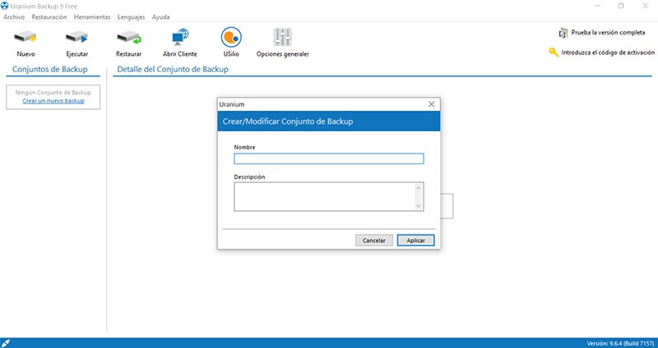Click the Conjuntos de Backup heading

[50, 69]
